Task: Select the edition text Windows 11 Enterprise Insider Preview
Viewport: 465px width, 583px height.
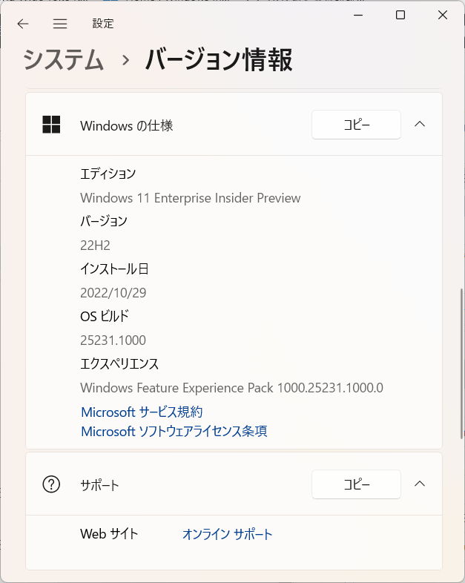Action: [x=191, y=198]
